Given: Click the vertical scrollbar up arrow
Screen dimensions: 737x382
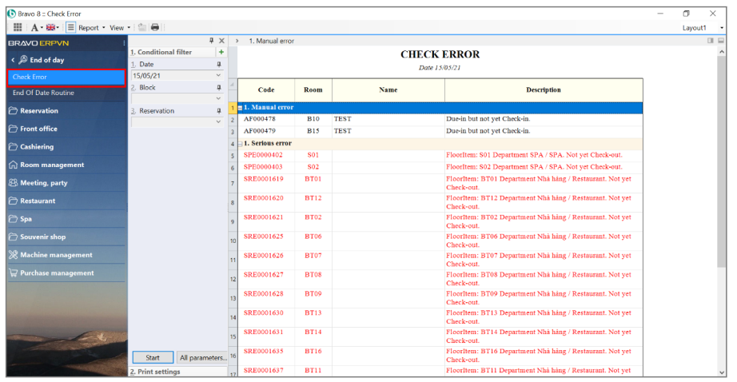Looking at the screenshot, I should coord(722,52).
